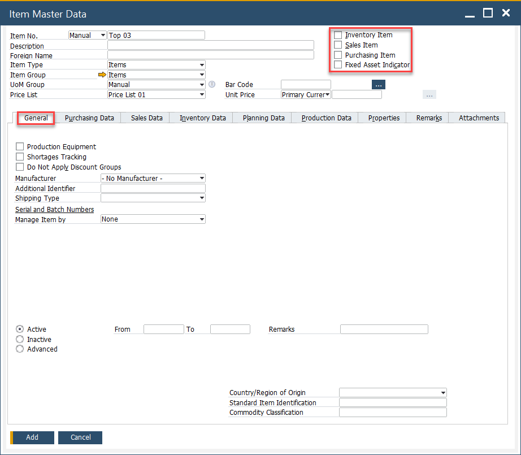Open the Inventory Data tab

pos(203,118)
